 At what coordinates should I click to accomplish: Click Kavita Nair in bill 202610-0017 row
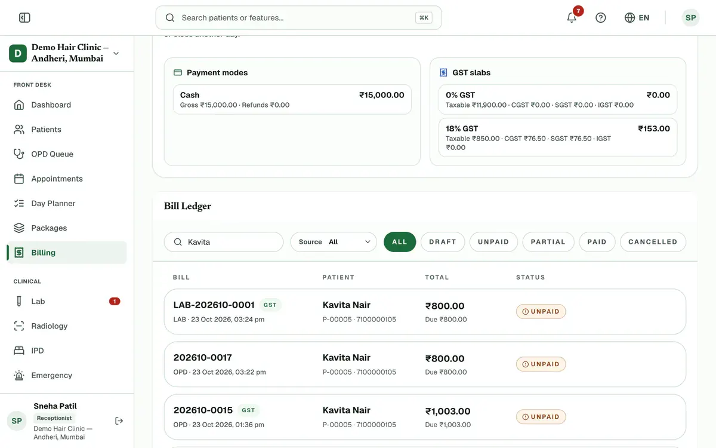tap(347, 358)
